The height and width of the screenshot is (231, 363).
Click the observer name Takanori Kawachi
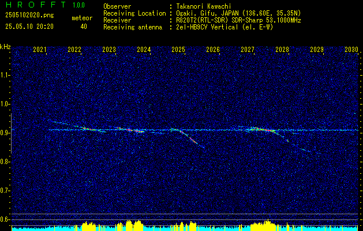(204, 6)
